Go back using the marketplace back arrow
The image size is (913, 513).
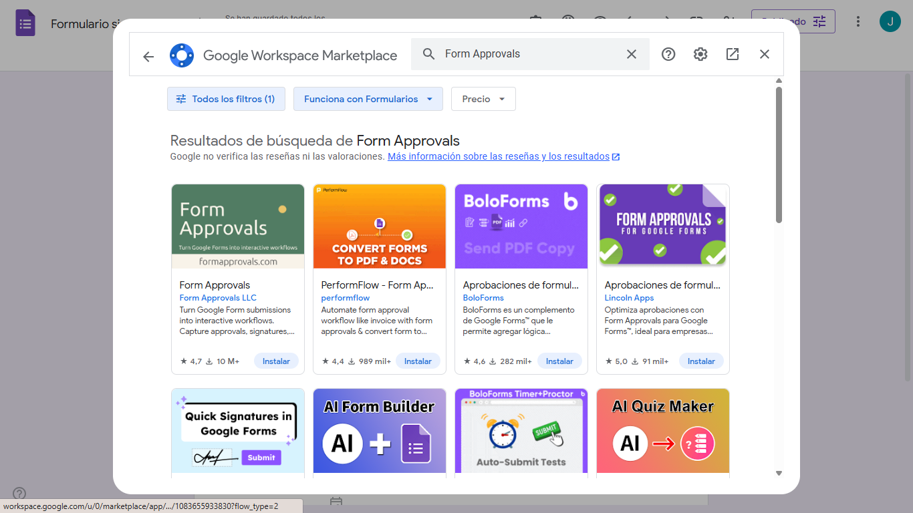[148, 56]
